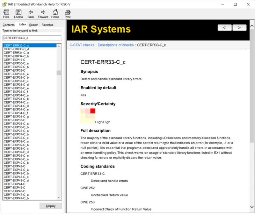The height and width of the screenshot is (214, 255).
Task: Click the red High/High severity cell
Action: pyautogui.click(x=93, y=111)
